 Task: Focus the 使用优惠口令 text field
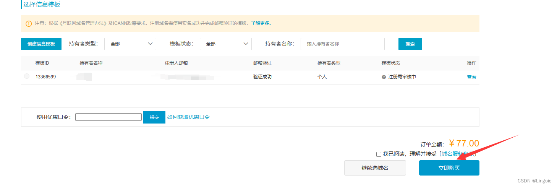pyautogui.click(x=108, y=117)
